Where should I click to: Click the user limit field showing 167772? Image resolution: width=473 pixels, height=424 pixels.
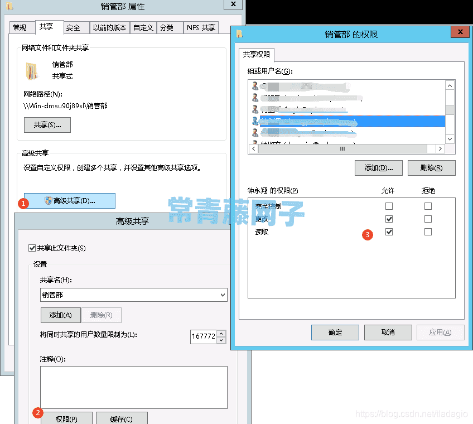pos(204,336)
